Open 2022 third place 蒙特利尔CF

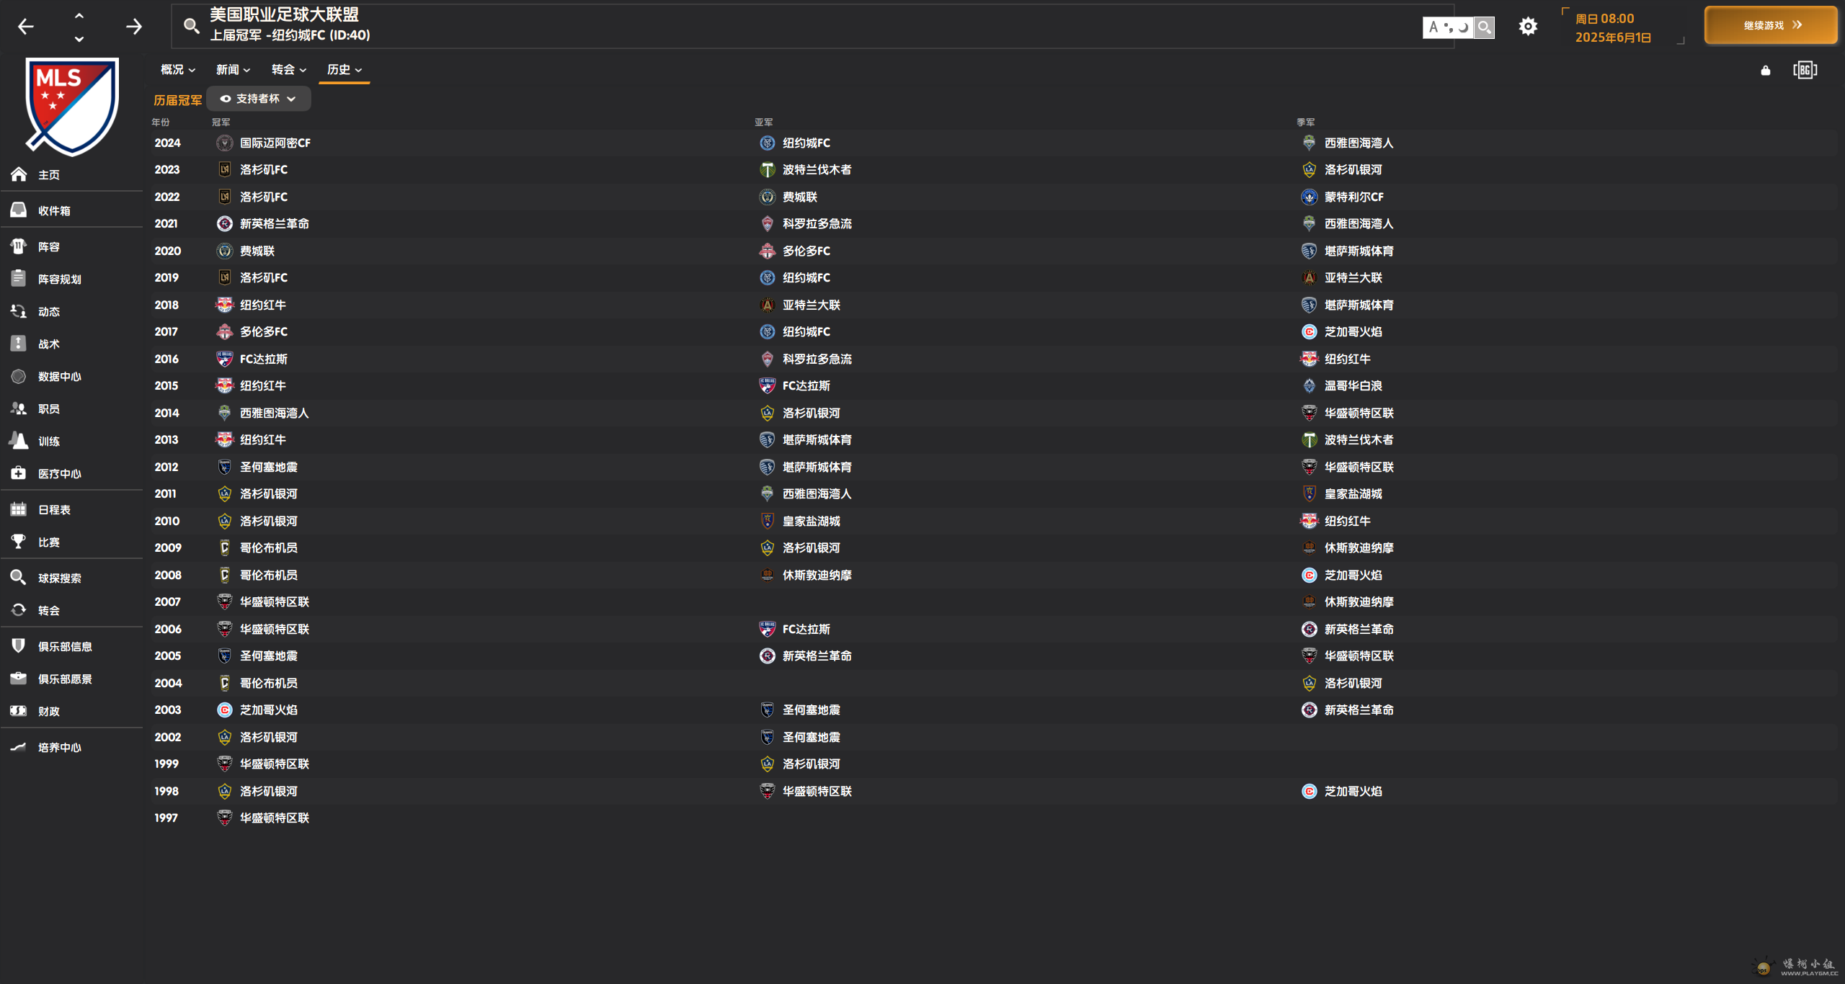pos(1354,197)
